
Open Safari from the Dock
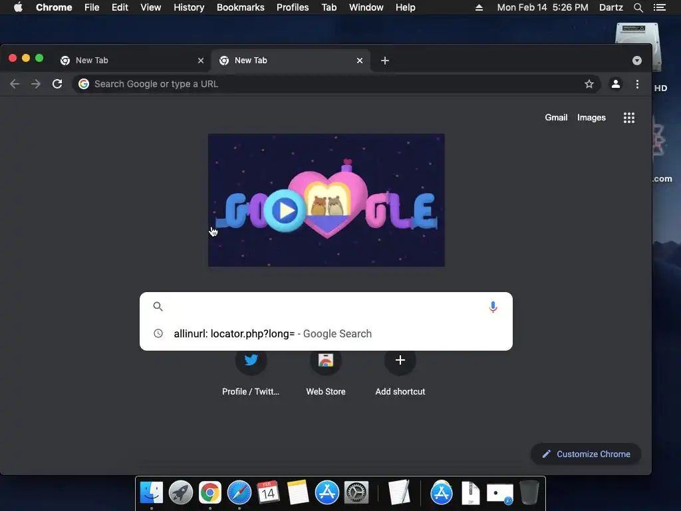(x=239, y=493)
